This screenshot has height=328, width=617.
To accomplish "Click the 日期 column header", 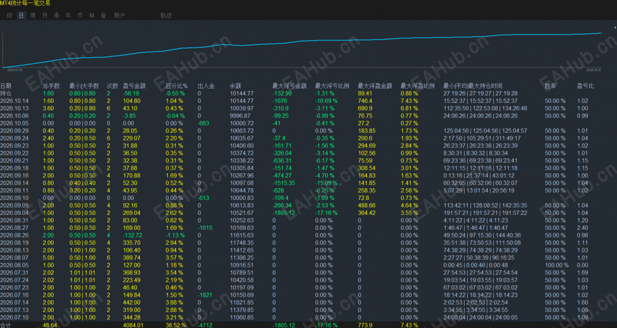I will click(x=6, y=86).
